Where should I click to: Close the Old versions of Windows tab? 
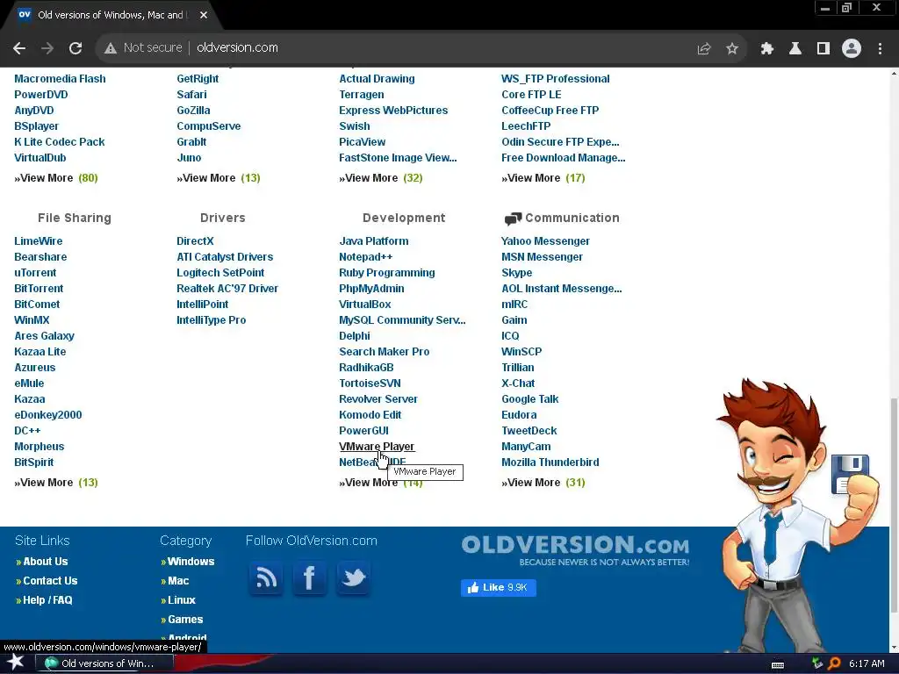pyautogui.click(x=204, y=15)
